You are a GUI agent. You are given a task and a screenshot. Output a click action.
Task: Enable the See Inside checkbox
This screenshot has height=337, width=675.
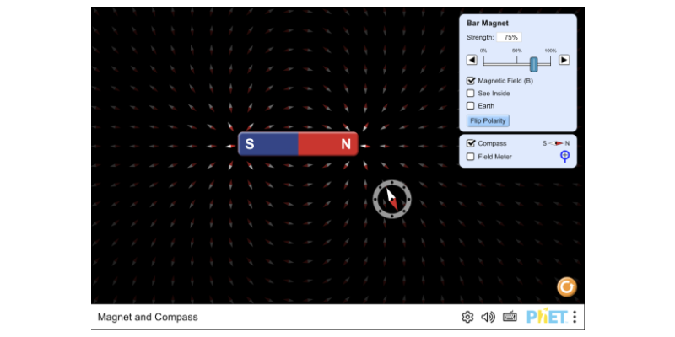pos(472,94)
